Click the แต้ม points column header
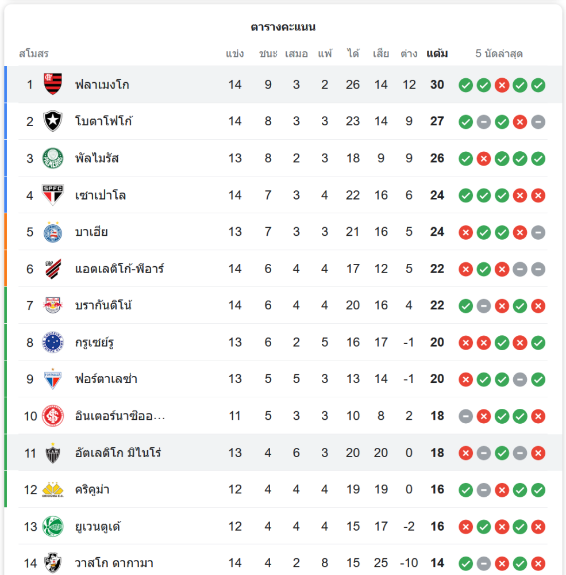This screenshot has height=575, width=566. [x=437, y=54]
